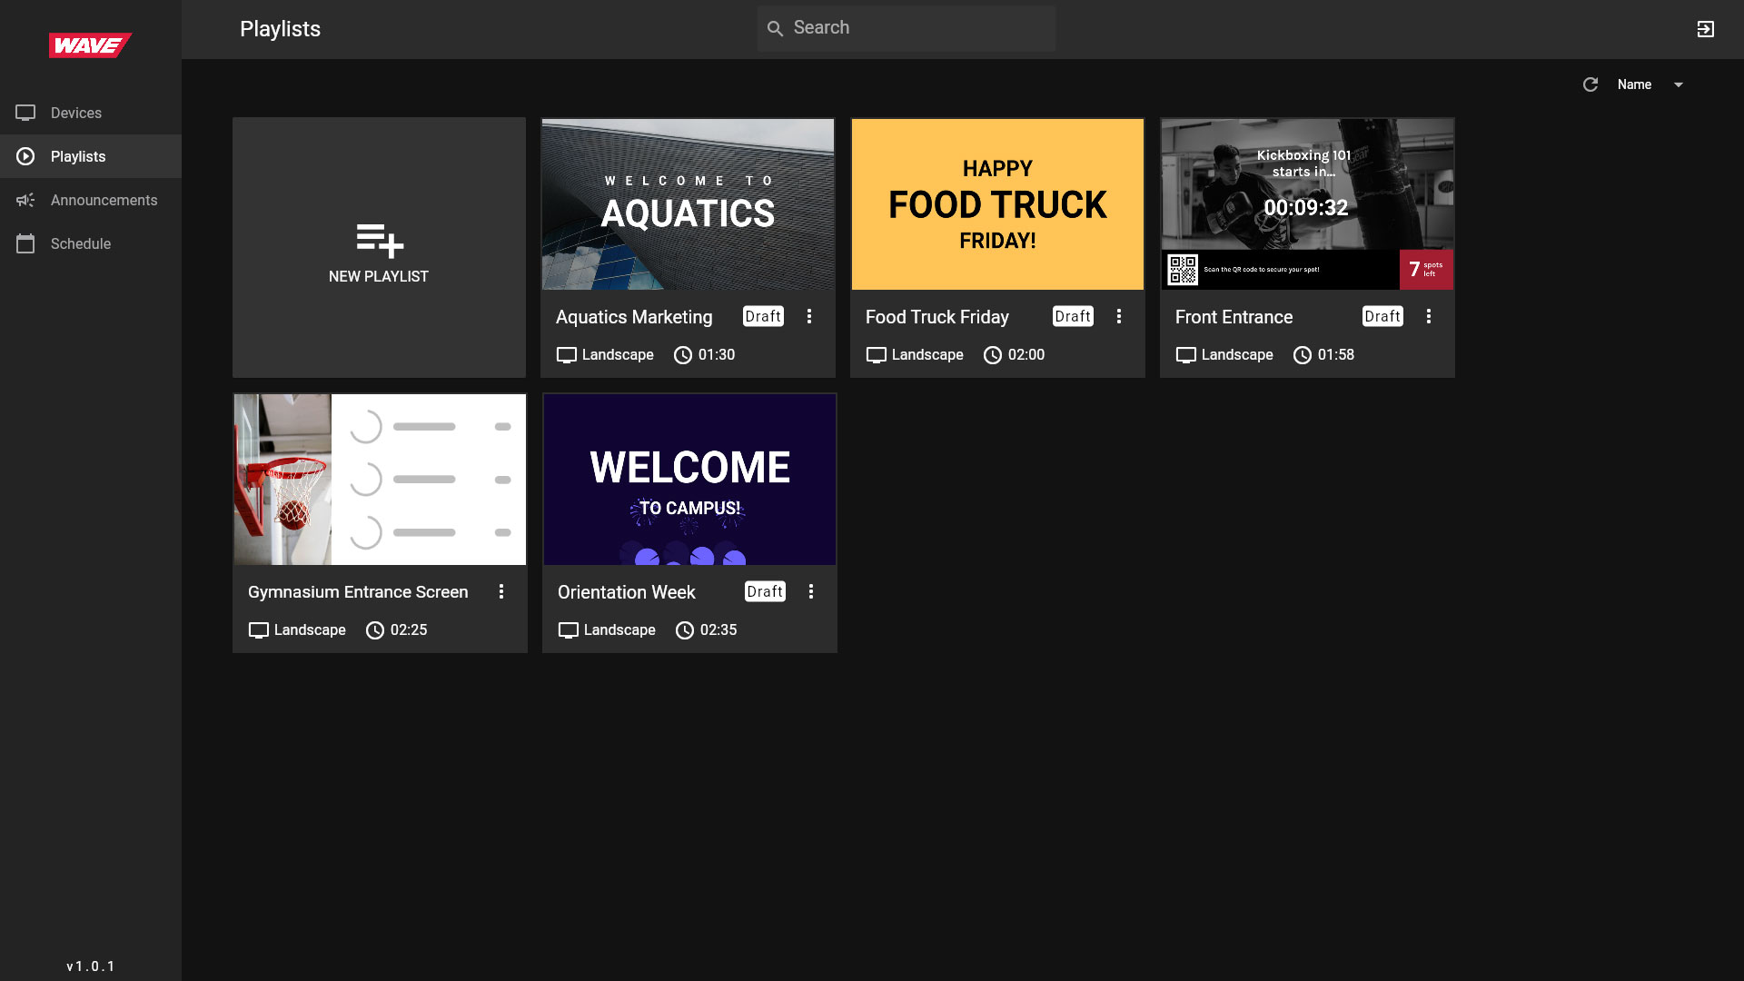Click the search magnifier icon

775,28
